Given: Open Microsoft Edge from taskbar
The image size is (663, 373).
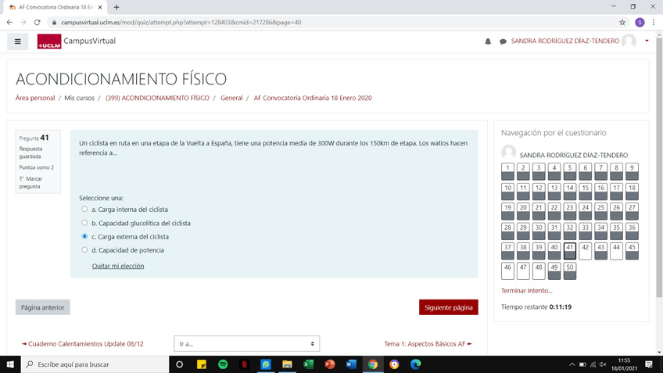Looking at the screenshot, I should point(416,364).
